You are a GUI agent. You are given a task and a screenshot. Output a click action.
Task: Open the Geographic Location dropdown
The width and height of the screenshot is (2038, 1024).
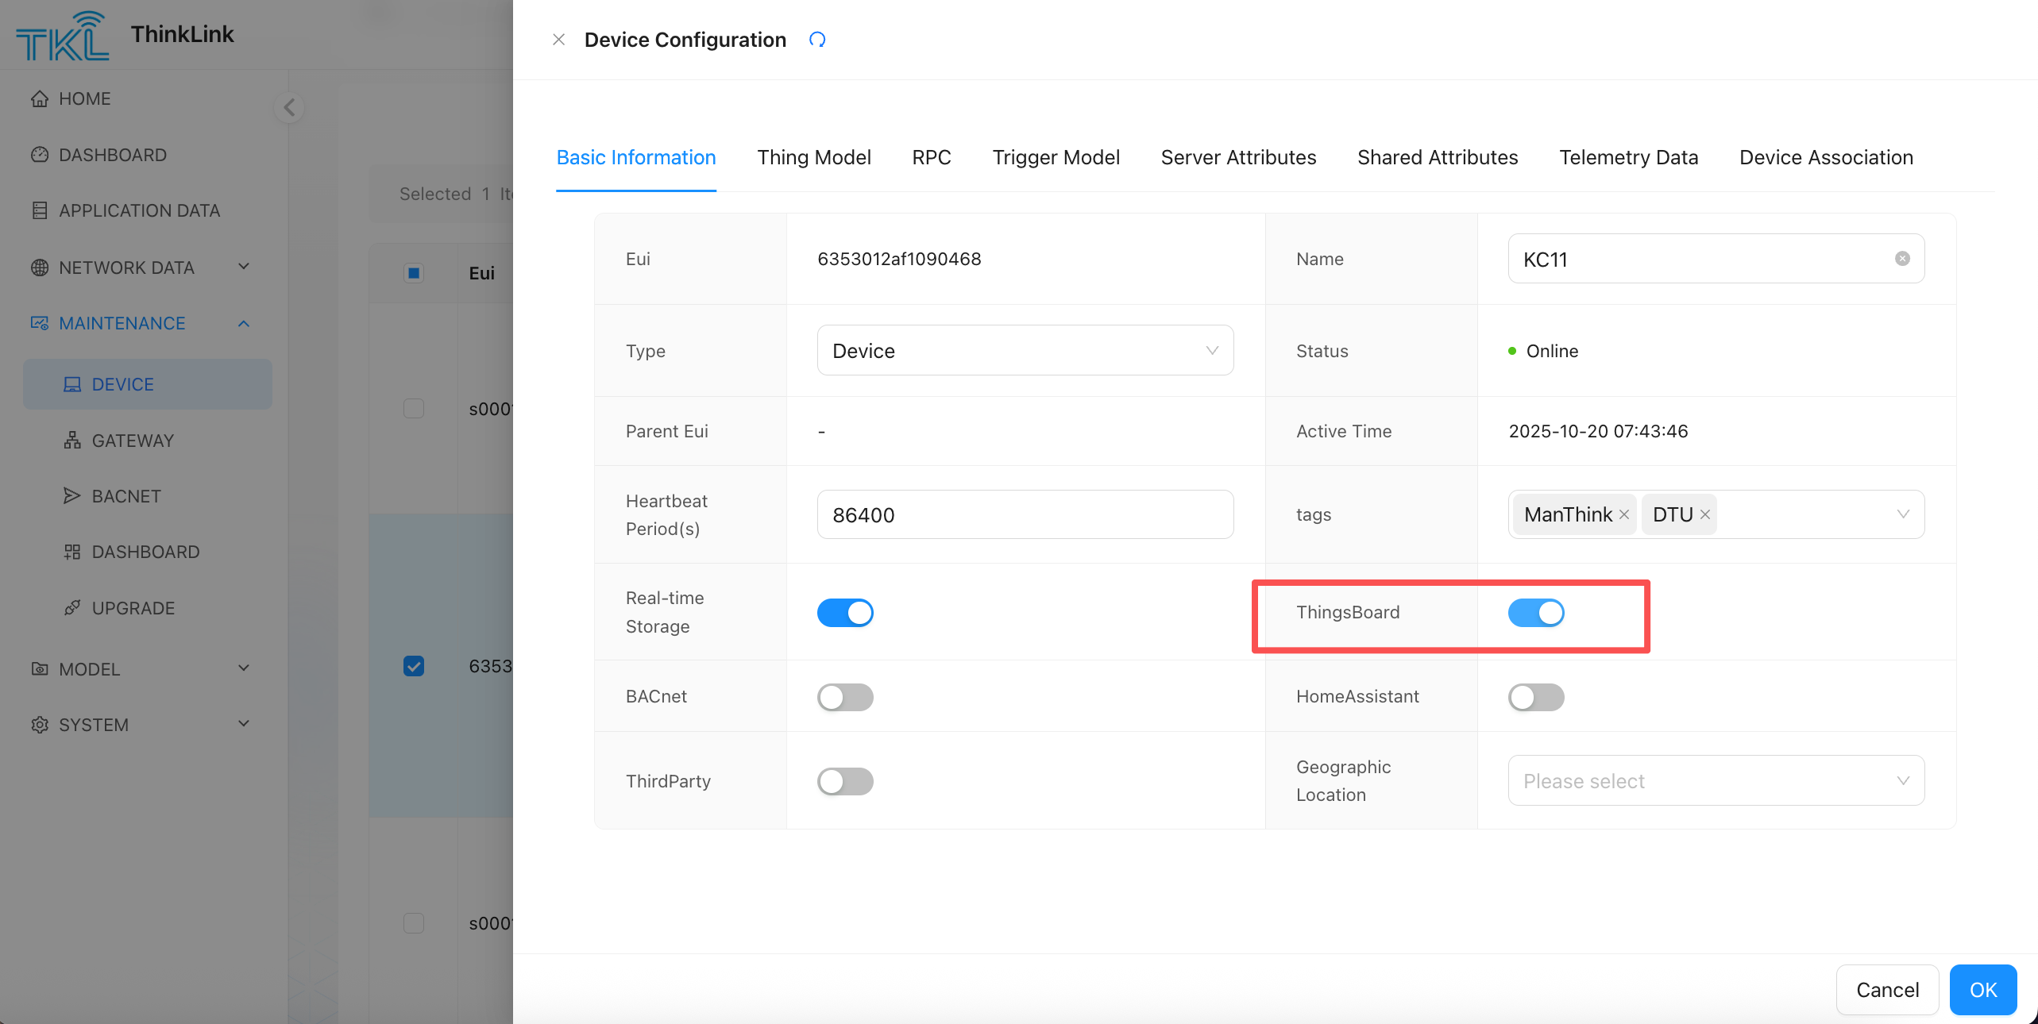[1716, 781]
